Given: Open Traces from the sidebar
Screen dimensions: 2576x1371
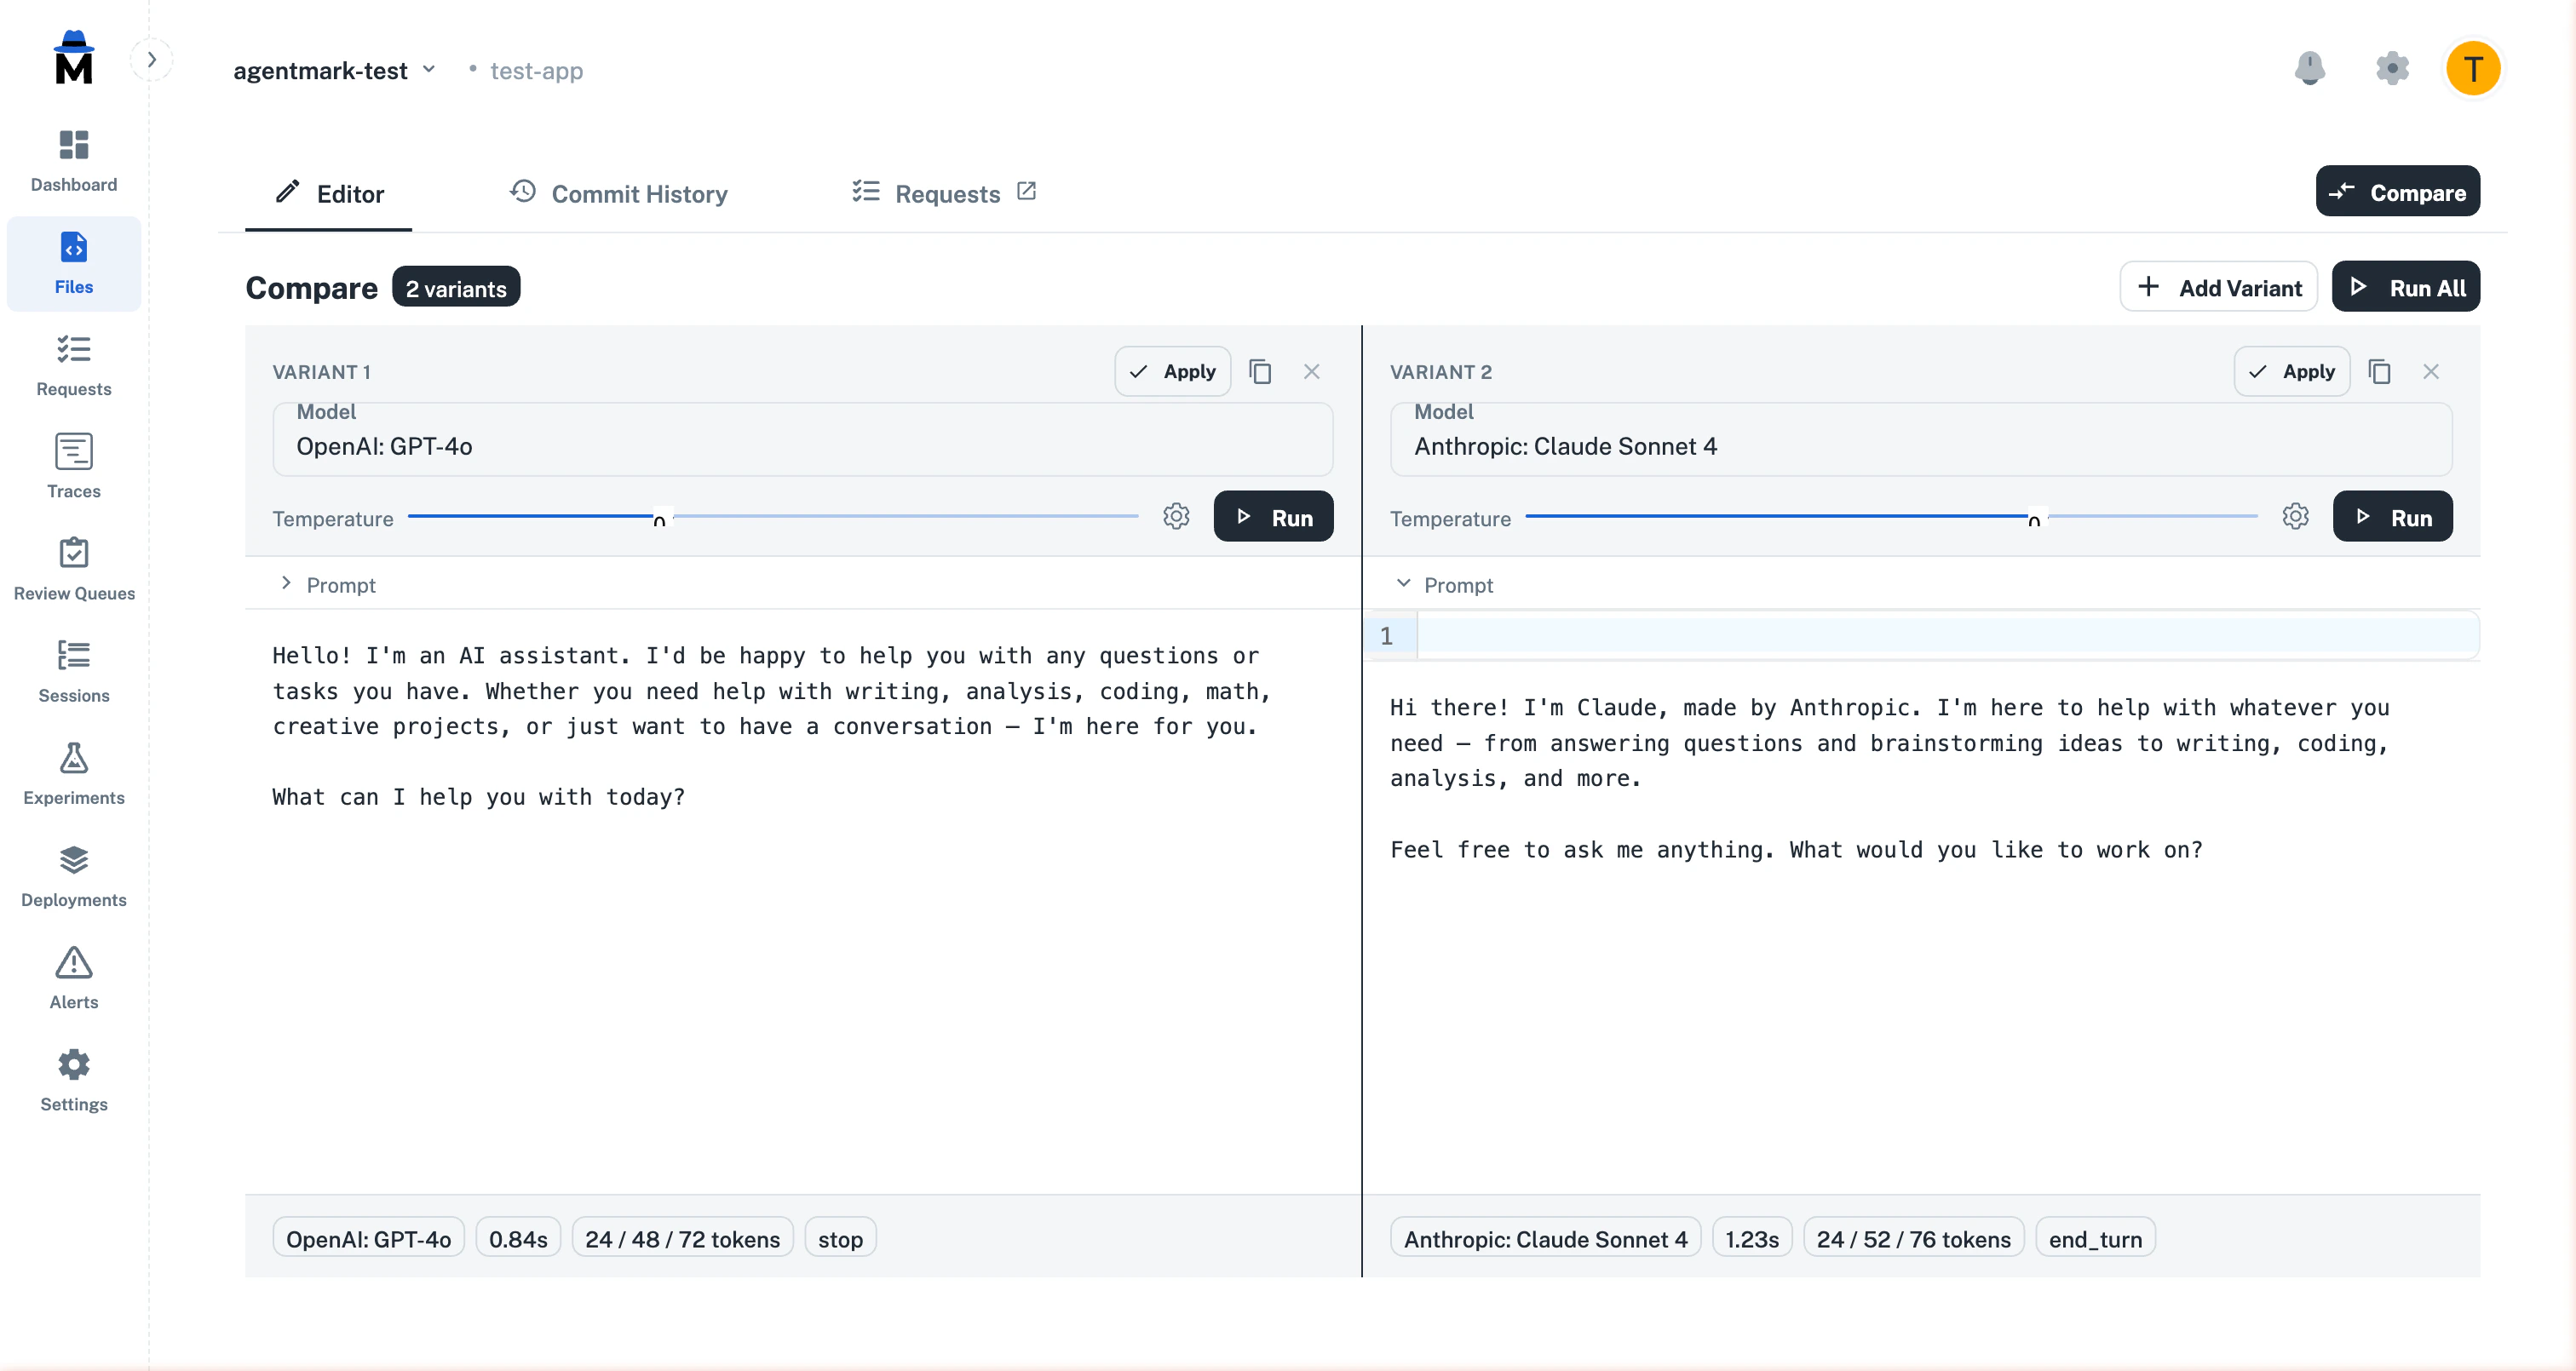Looking at the screenshot, I should point(73,465).
